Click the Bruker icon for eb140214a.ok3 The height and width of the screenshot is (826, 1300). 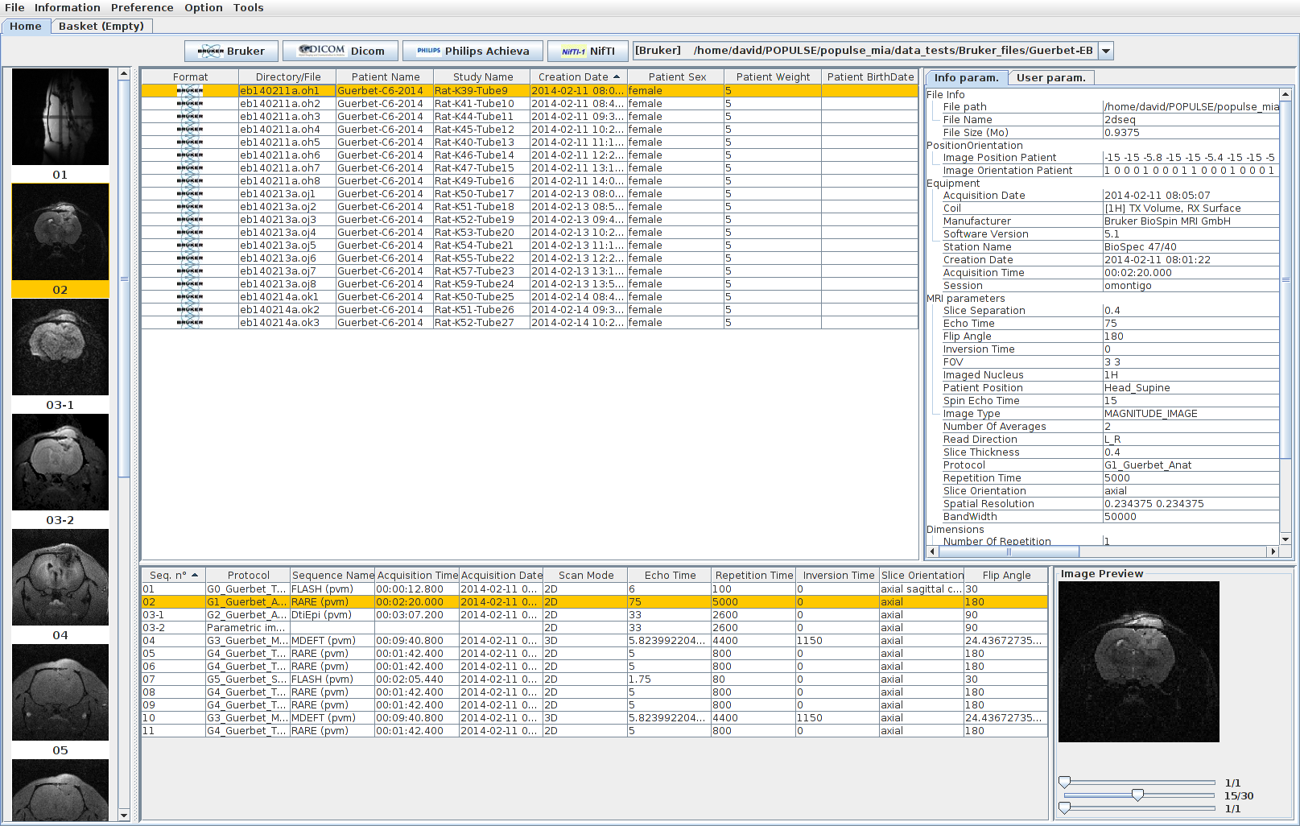[x=190, y=322]
